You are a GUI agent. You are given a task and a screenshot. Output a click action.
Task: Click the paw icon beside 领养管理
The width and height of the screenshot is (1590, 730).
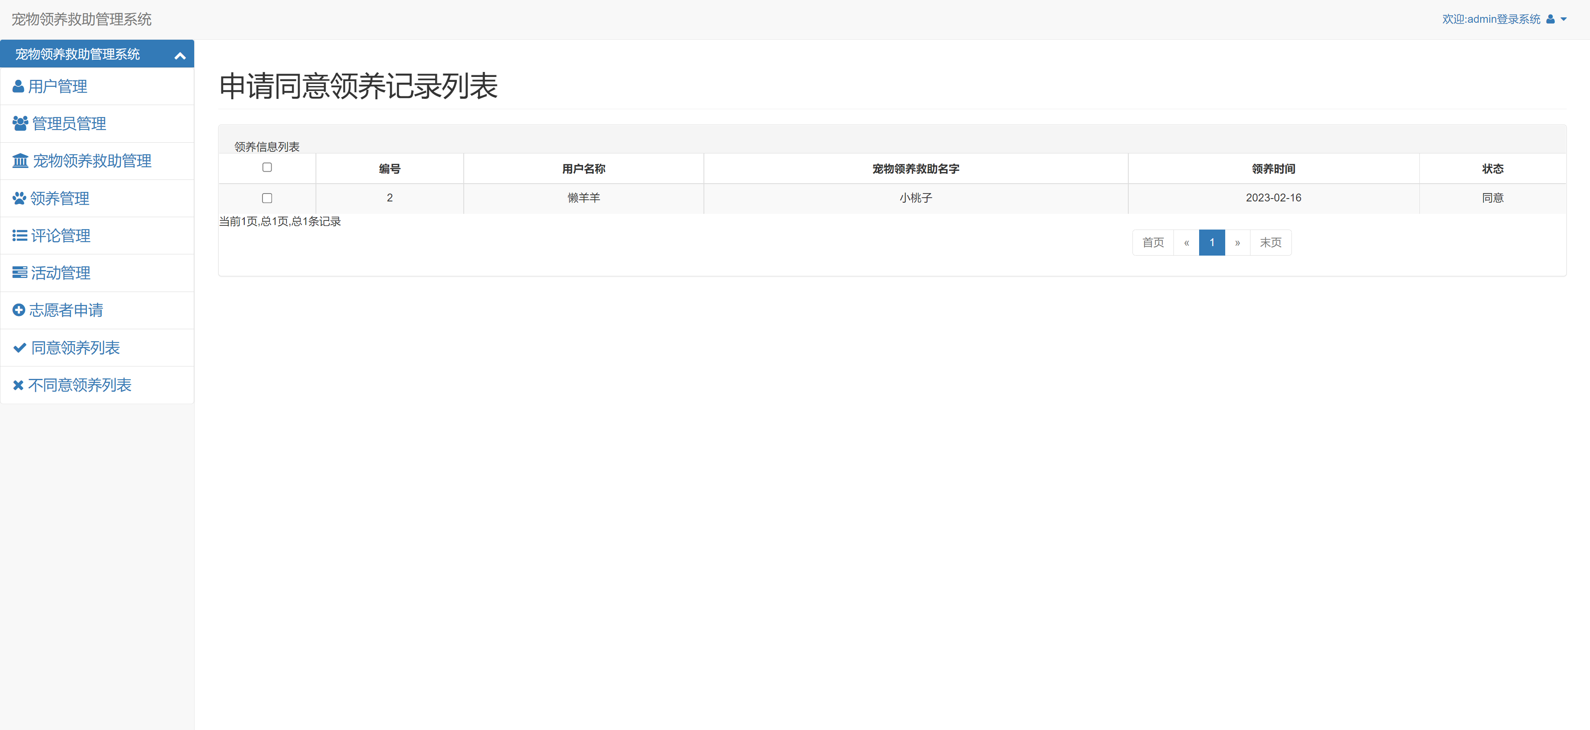tap(19, 199)
